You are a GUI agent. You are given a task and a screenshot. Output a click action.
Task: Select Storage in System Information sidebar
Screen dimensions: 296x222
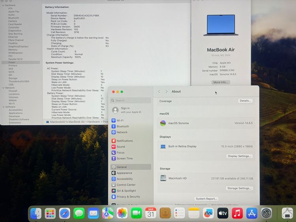click(x=13, y=78)
